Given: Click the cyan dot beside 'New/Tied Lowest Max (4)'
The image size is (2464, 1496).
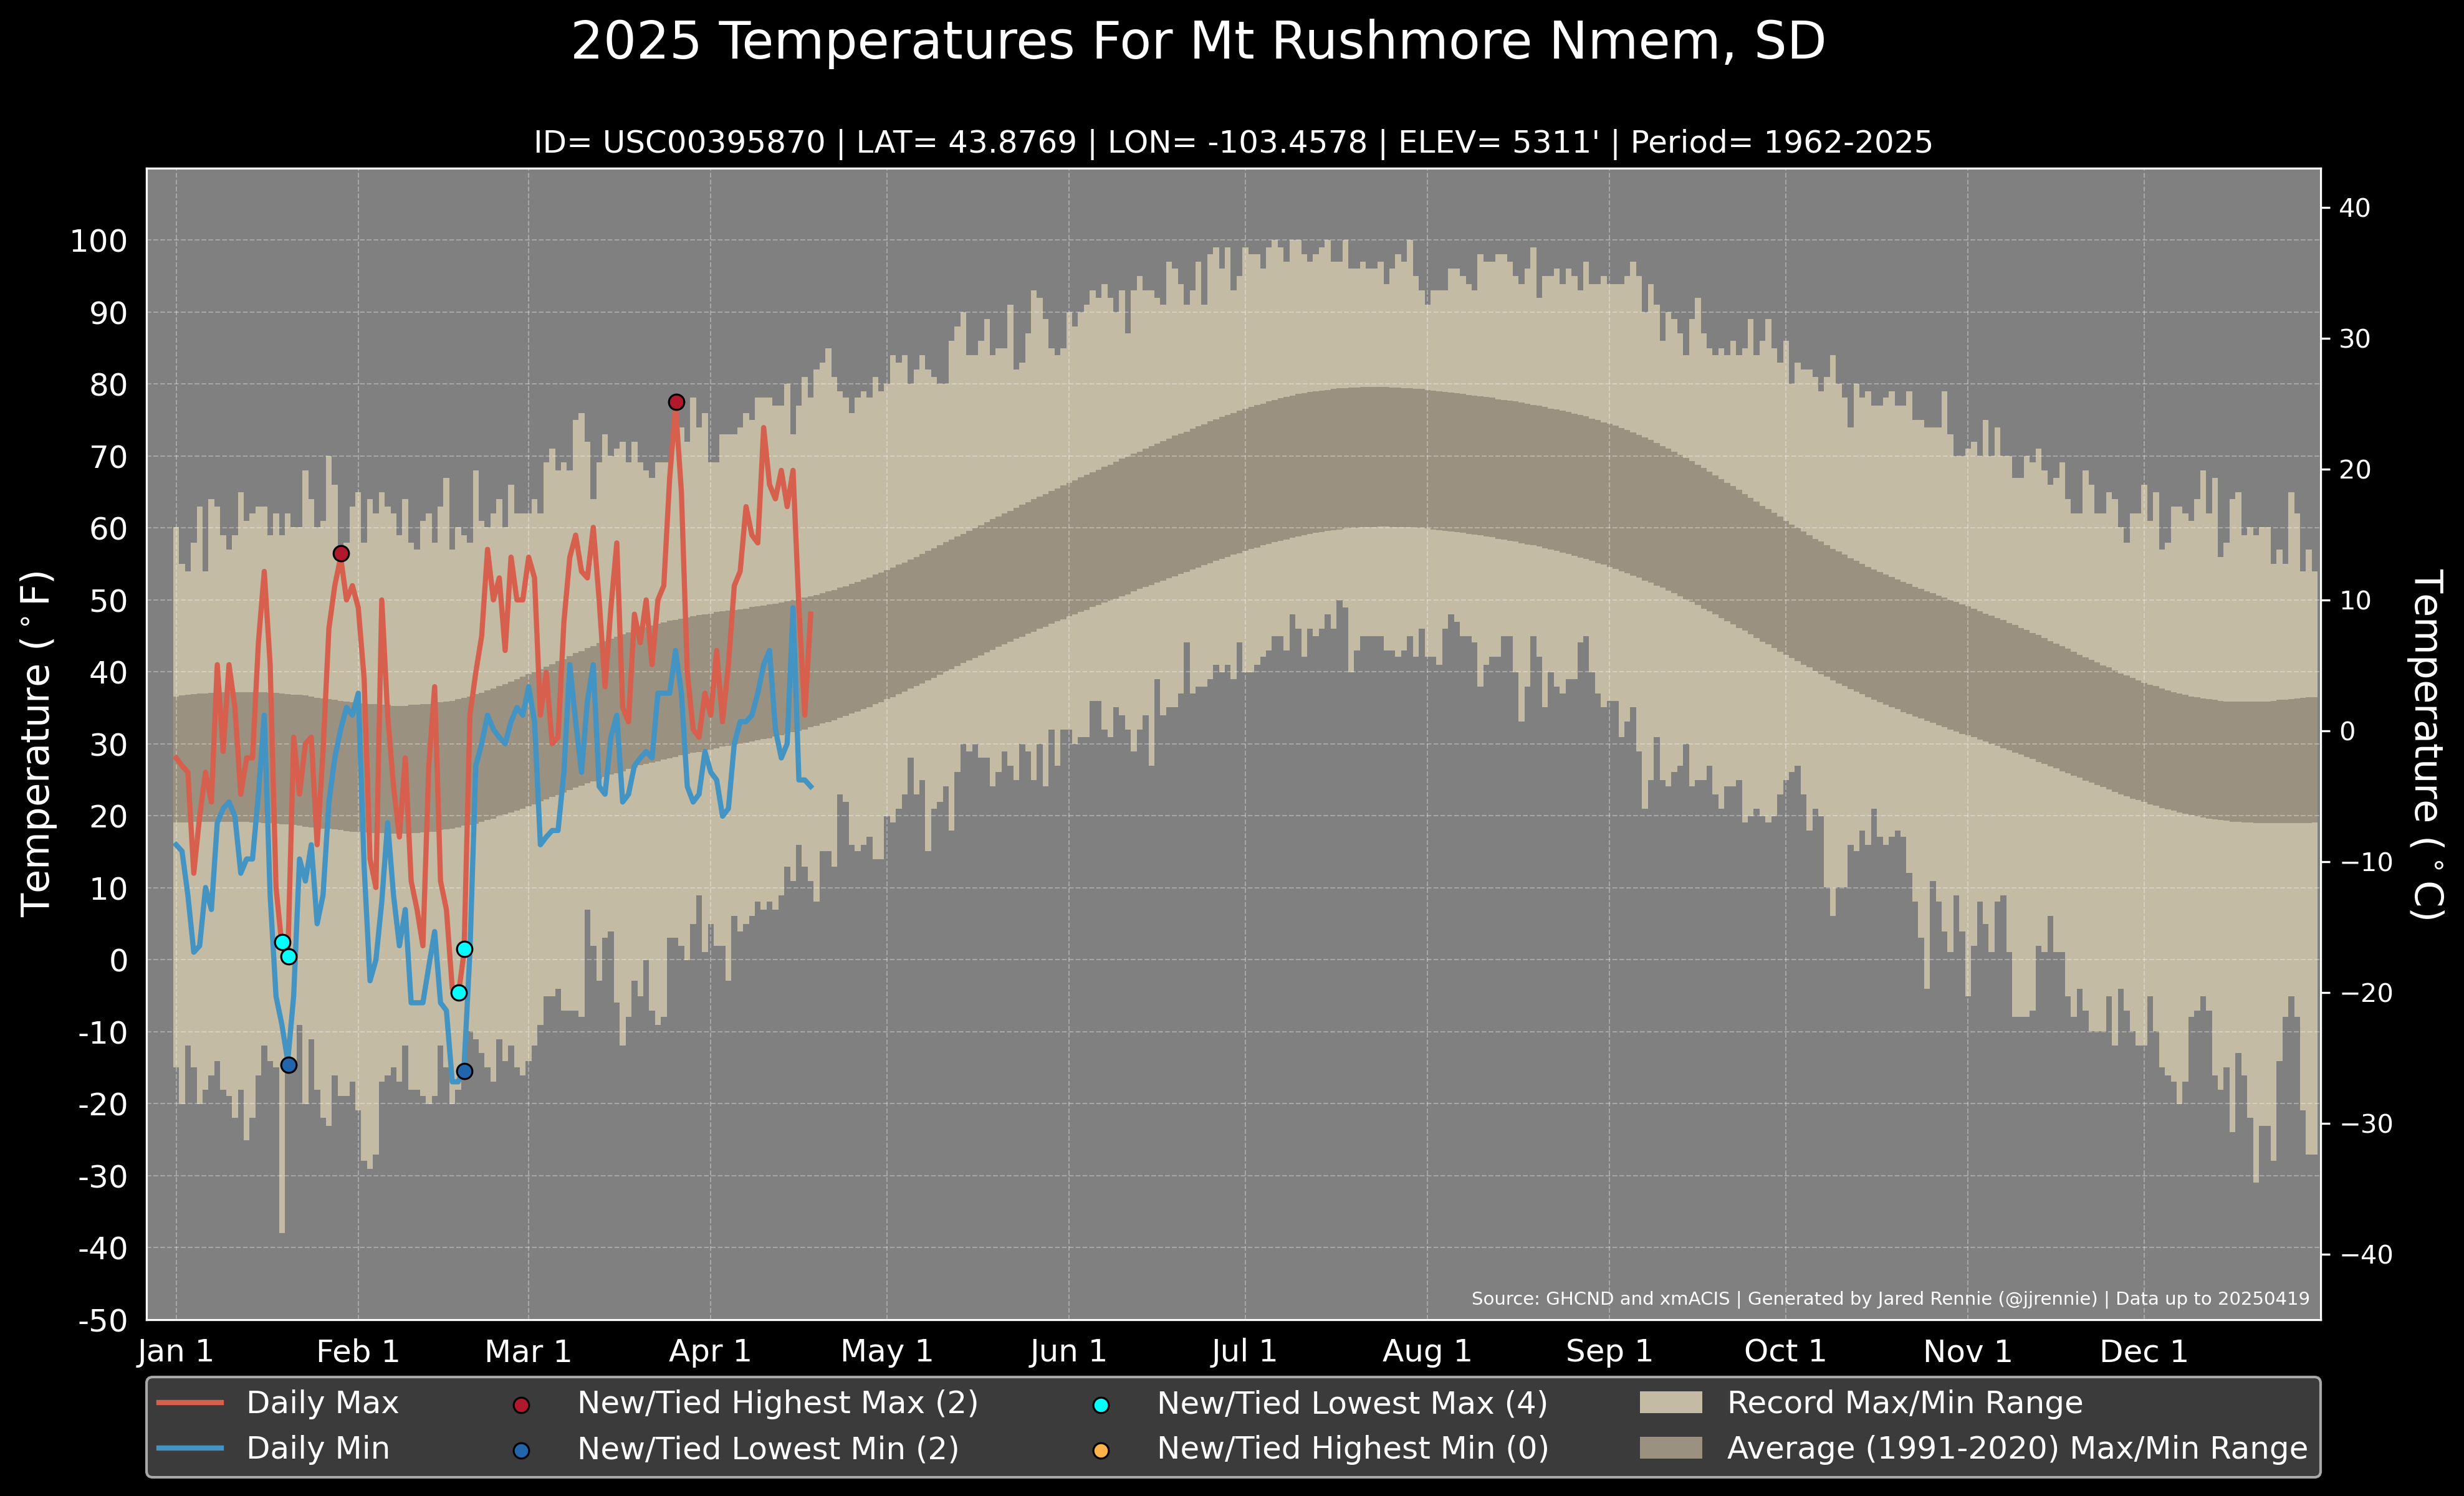Looking at the screenshot, I should tap(1101, 1405).
